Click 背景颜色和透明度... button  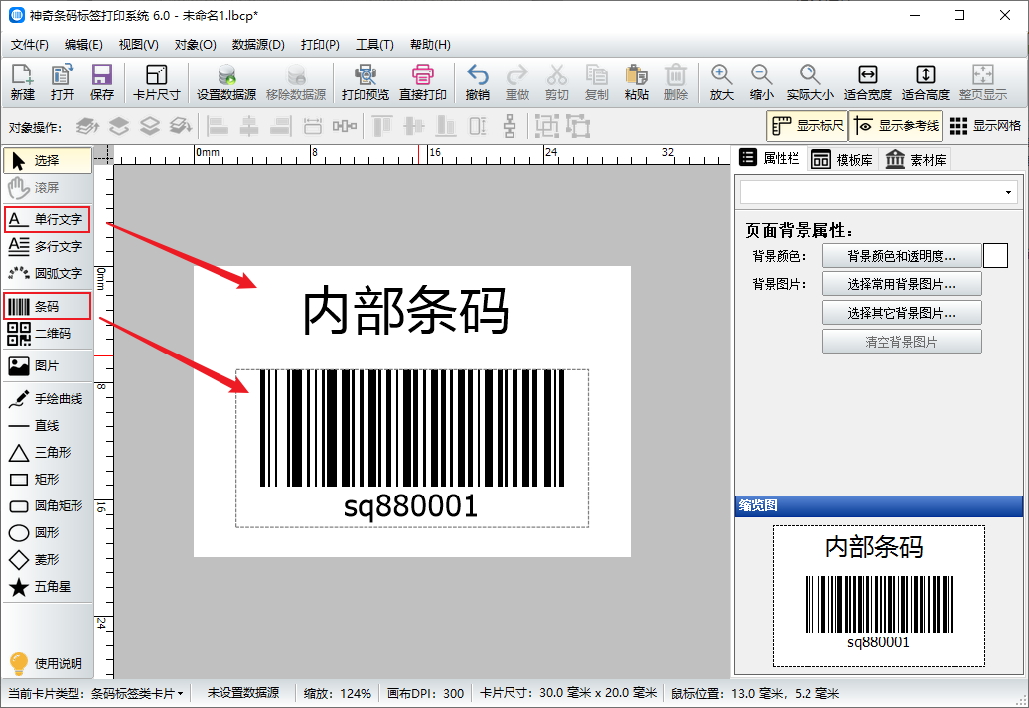pyautogui.click(x=902, y=256)
